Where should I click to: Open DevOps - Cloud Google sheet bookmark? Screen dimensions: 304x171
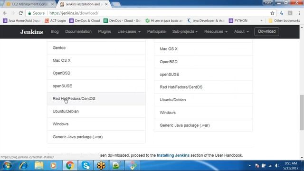[x=122, y=20]
